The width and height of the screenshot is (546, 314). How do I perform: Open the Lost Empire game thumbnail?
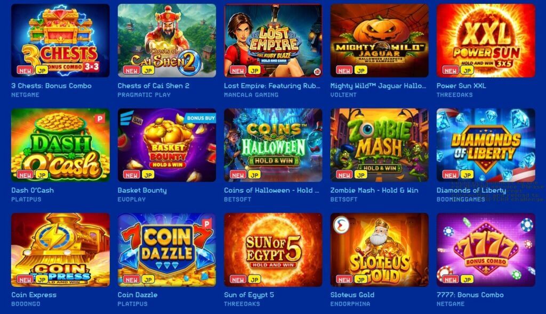pyautogui.click(x=273, y=40)
